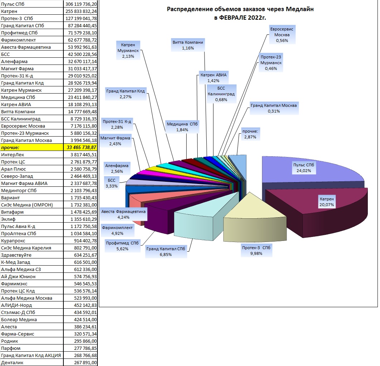Click the 'Протек-3 СПб' table cell
The image size is (380, 366).
click(x=32, y=18)
